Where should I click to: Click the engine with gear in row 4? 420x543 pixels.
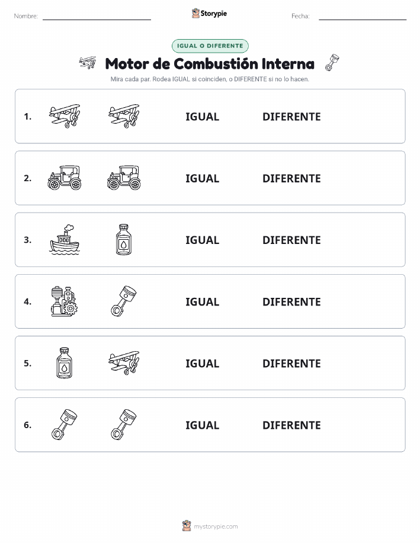(x=65, y=301)
